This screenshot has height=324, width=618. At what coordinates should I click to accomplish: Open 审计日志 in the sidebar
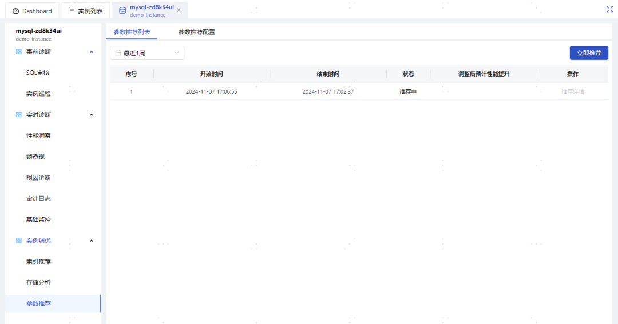coord(39,198)
